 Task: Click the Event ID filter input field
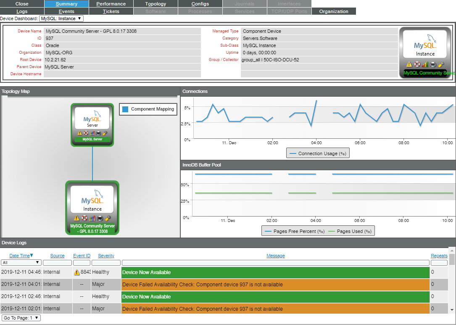tap(82, 263)
